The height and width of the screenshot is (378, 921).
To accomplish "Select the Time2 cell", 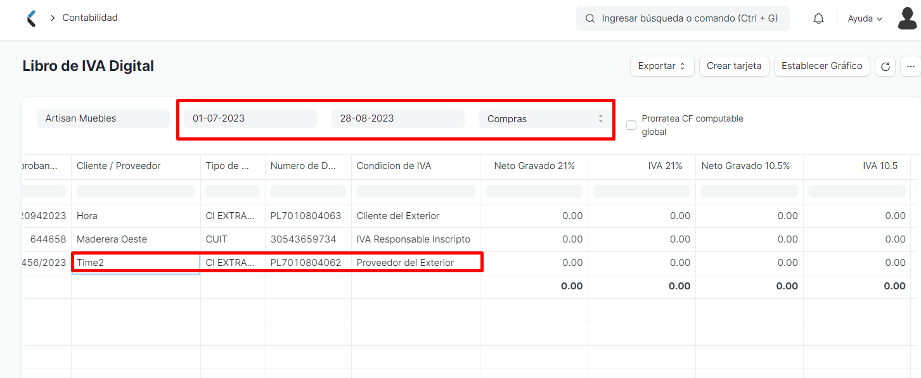I will pyautogui.click(x=136, y=263).
